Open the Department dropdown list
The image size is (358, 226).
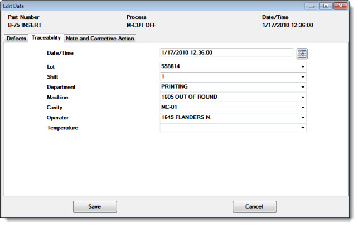[x=303, y=87]
